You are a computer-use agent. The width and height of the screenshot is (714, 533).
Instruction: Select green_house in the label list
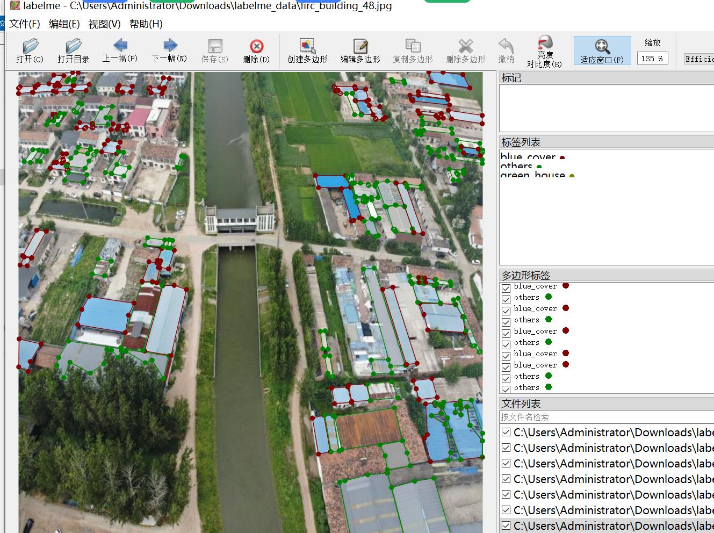coord(532,175)
